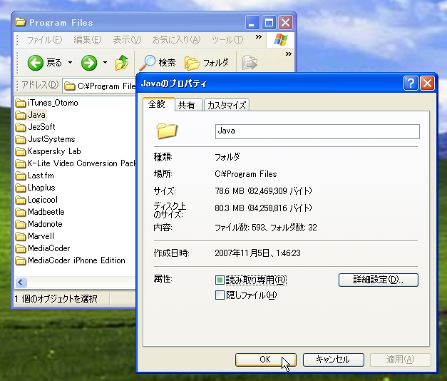Click the Java folder name text field

[x=317, y=131]
